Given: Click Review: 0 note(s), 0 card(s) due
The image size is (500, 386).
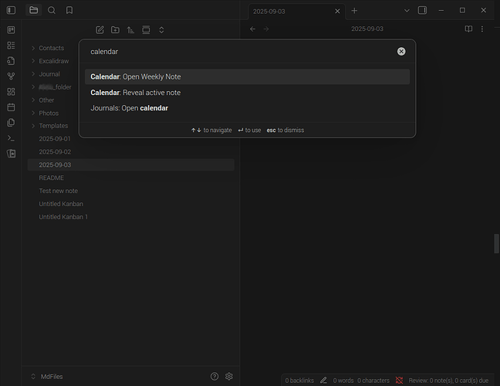Looking at the screenshot, I should coord(448,381).
